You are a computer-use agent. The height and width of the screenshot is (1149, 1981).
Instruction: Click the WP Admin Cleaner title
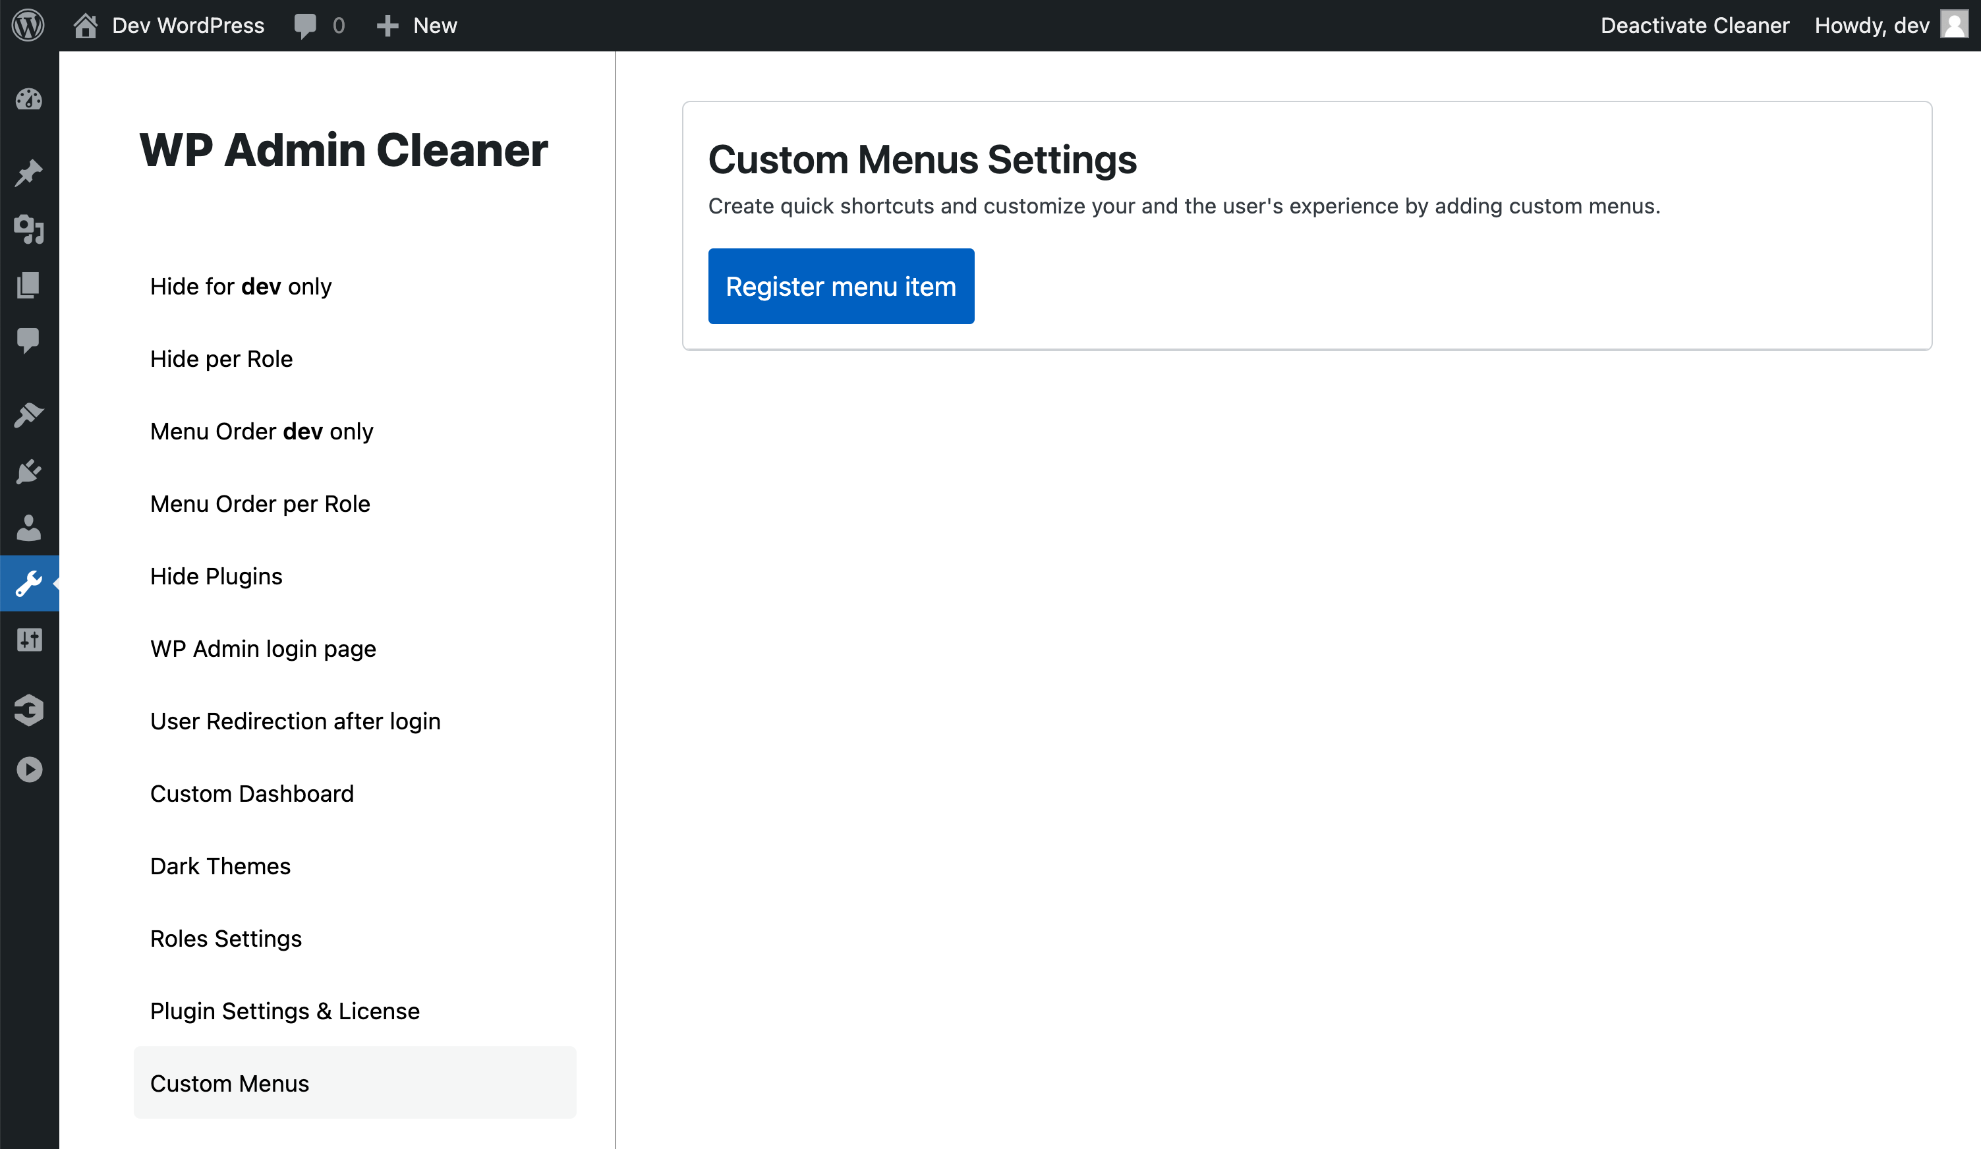click(343, 150)
